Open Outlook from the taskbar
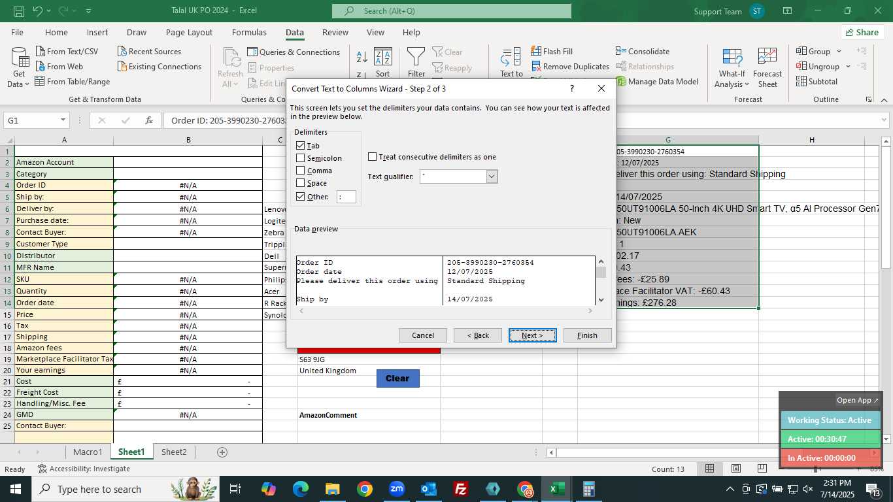 [429, 489]
